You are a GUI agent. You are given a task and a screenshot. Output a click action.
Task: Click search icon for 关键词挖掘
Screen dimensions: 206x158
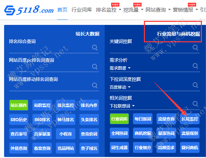195,47
